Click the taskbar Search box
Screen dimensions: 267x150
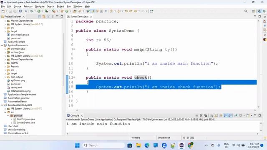103,145
